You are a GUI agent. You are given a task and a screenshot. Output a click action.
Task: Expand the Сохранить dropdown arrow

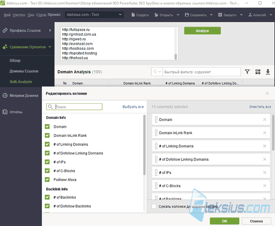tap(211, 15)
